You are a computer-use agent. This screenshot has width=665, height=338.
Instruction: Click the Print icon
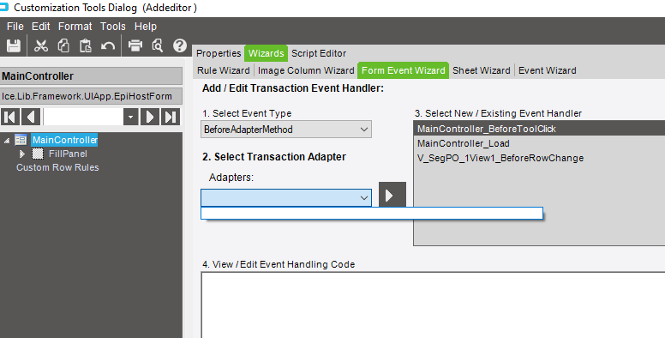(135, 45)
